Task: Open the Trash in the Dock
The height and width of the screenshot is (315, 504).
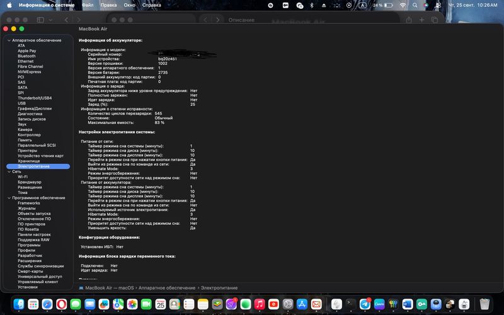Action: coord(484,304)
